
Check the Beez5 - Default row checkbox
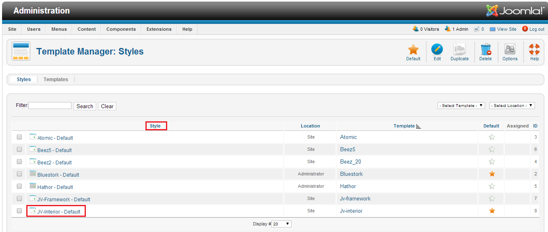19,150
